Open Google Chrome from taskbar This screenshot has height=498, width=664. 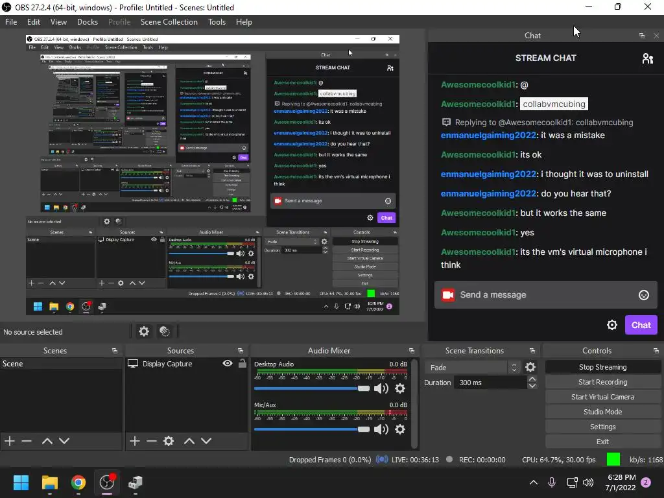point(78,482)
